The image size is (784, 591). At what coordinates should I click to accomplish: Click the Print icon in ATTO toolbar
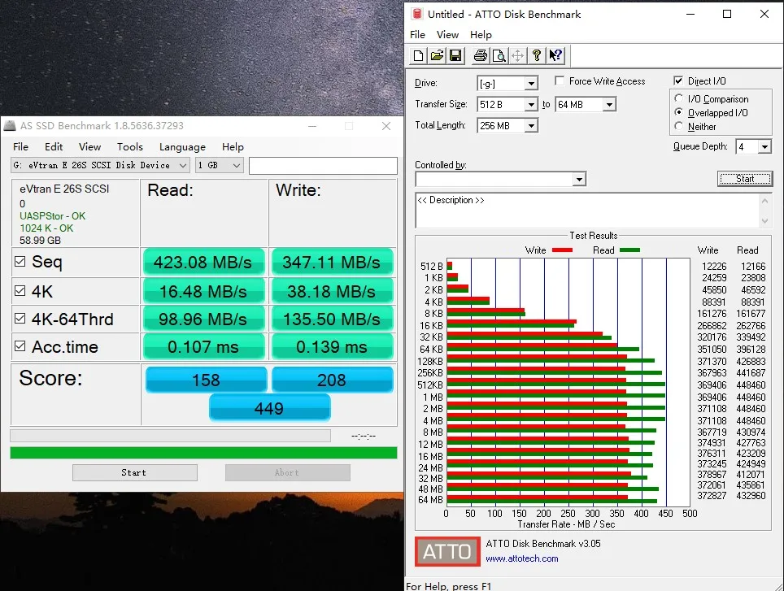tap(481, 55)
